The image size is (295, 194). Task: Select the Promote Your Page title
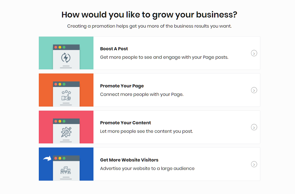point(122,86)
